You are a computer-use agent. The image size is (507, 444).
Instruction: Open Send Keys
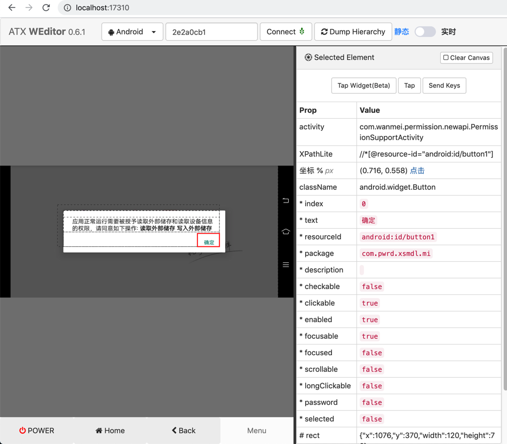pos(444,85)
